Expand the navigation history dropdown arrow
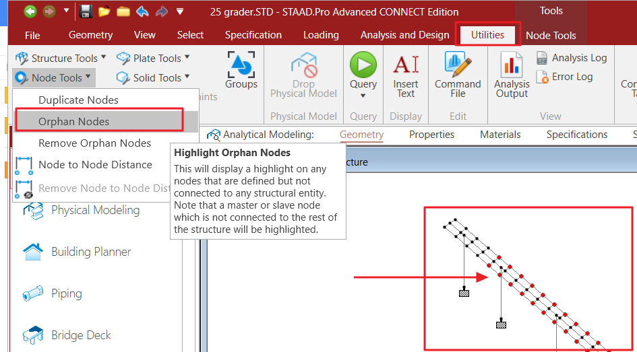637x352 pixels. click(67, 11)
